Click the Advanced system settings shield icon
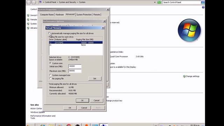Screen dimensions: 224x126 click(x=28, y=28)
